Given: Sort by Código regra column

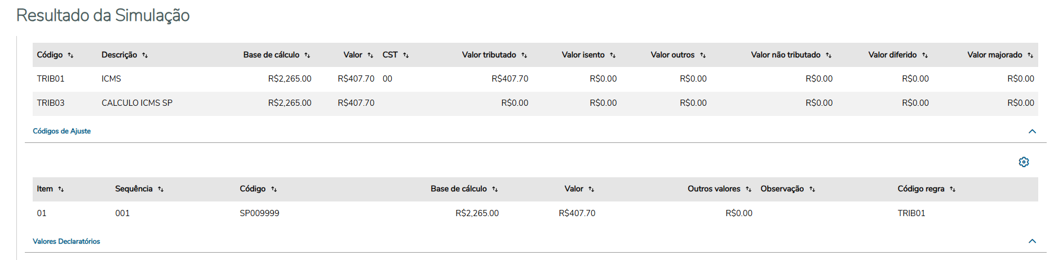Looking at the screenshot, I should (953, 189).
